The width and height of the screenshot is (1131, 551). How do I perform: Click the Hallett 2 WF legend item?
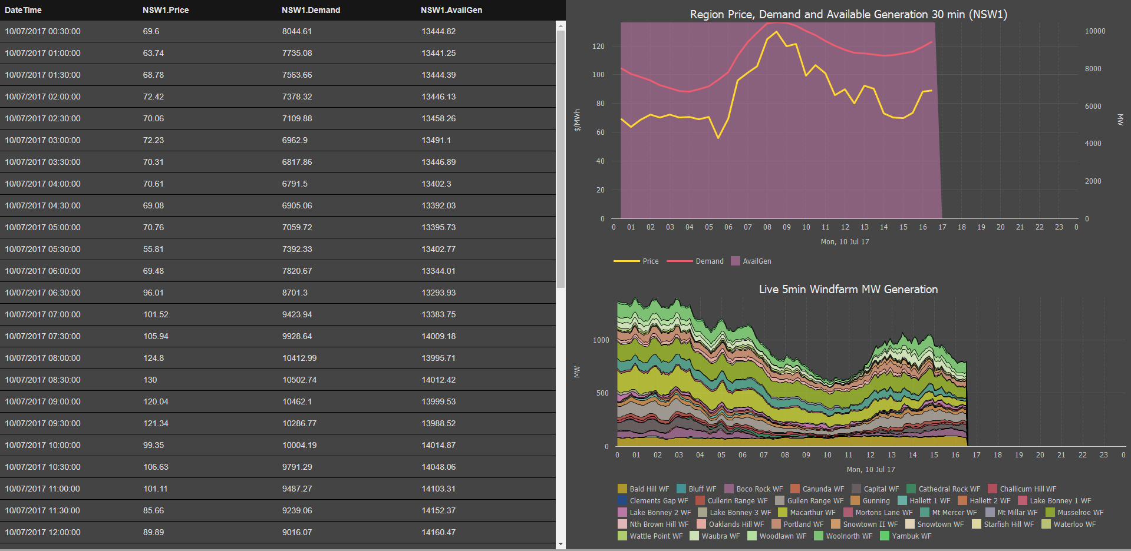pos(984,501)
